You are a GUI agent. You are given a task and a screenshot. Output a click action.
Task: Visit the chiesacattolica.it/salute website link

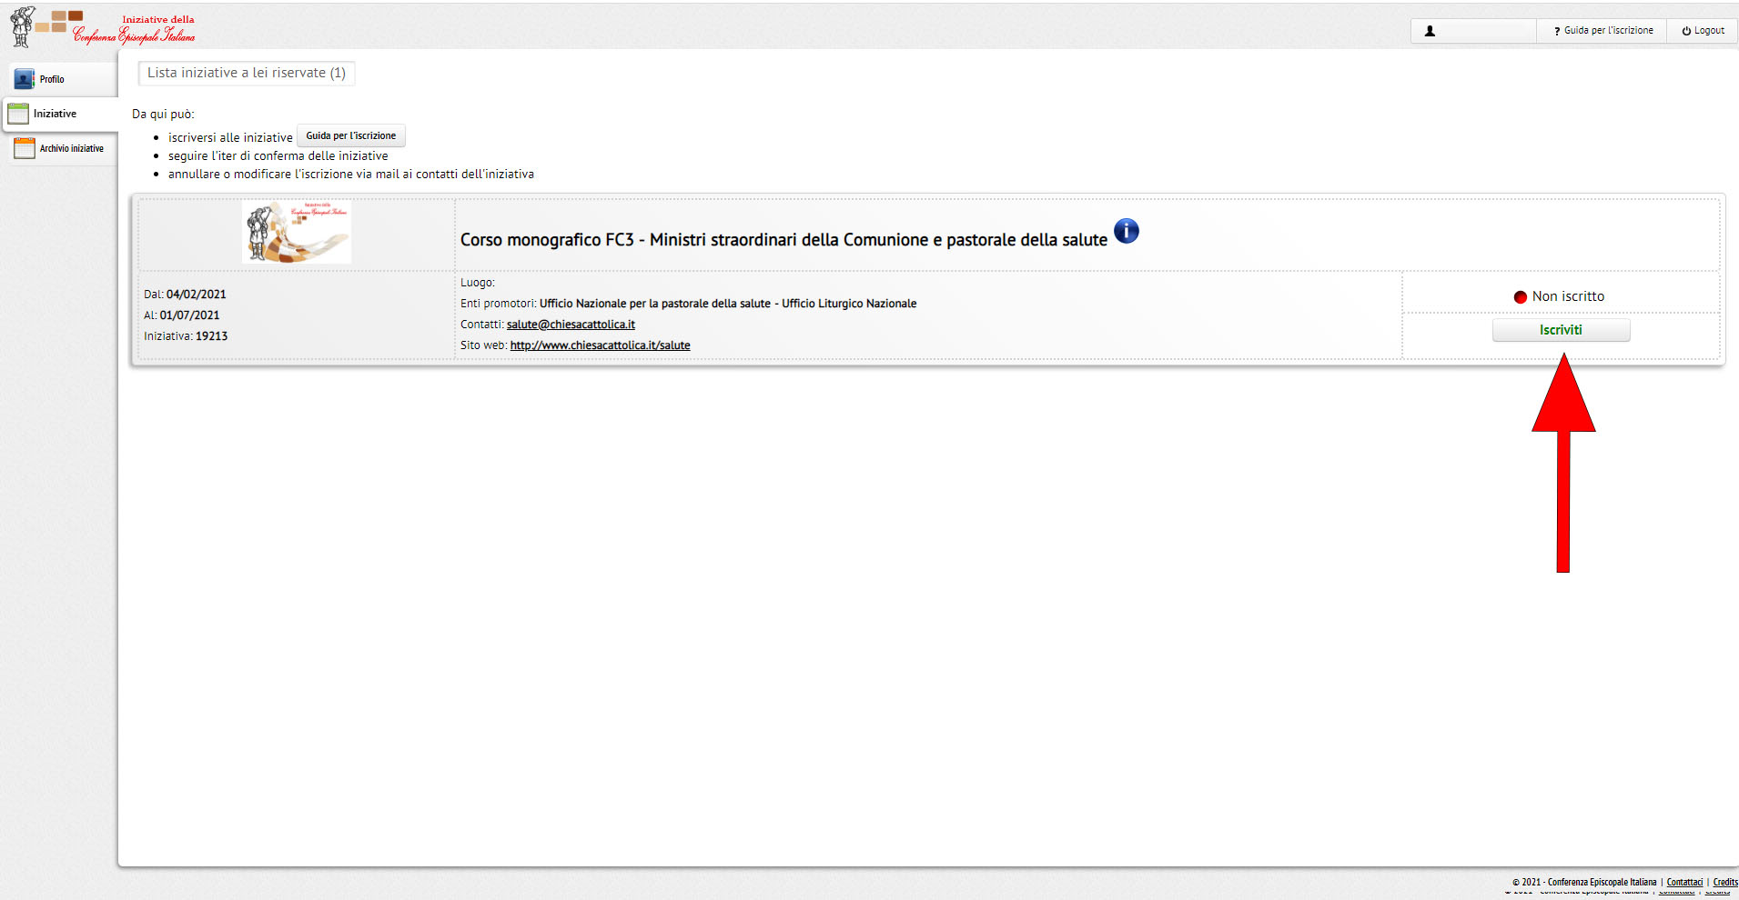[600, 345]
